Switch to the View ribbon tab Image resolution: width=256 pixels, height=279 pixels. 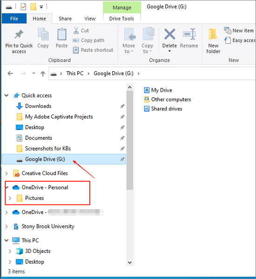[x=90, y=19]
